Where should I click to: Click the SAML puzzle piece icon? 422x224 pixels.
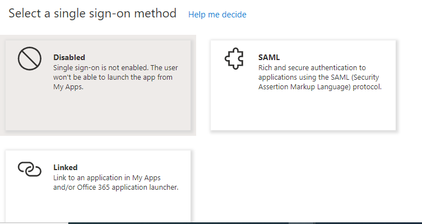[x=234, y=58]
